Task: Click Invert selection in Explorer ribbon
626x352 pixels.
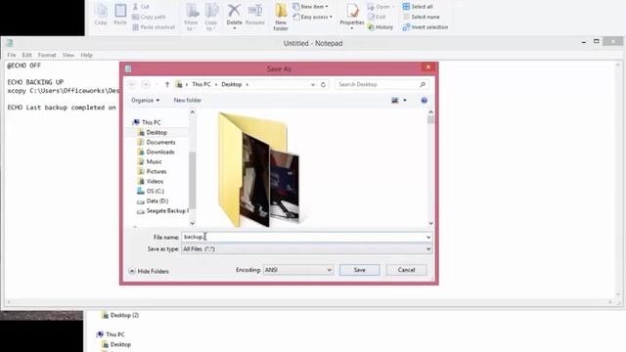Action: click(x=425, y=27)
